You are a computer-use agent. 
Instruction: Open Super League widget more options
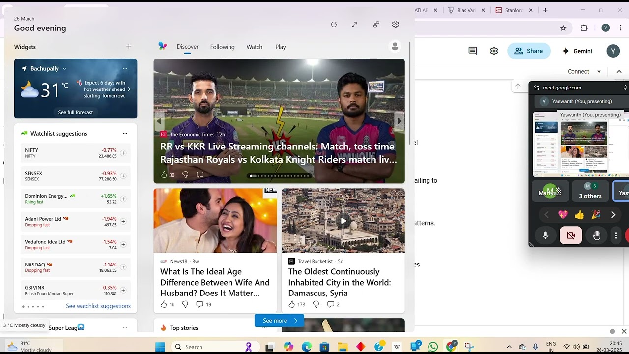(x=125, y=328)
